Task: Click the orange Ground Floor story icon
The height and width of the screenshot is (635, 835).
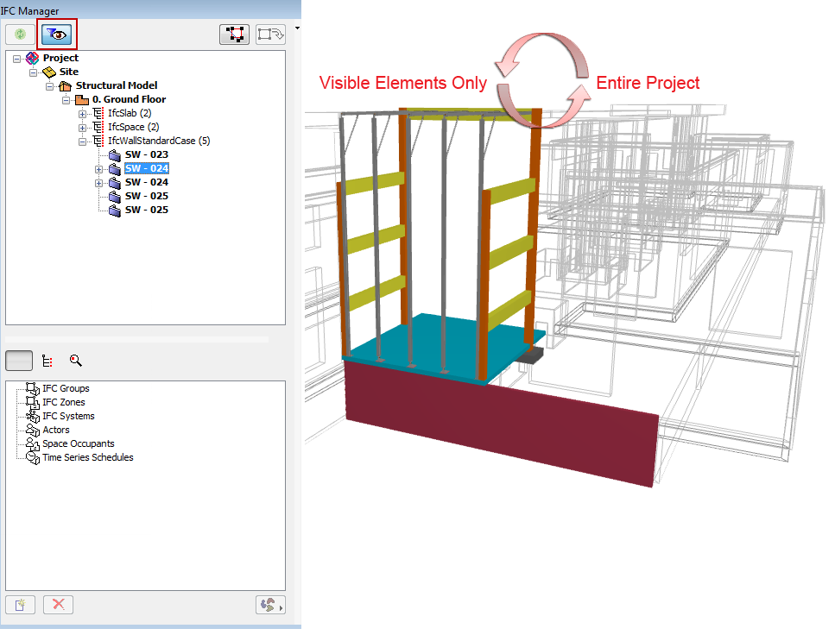Action: pos(82,99)
